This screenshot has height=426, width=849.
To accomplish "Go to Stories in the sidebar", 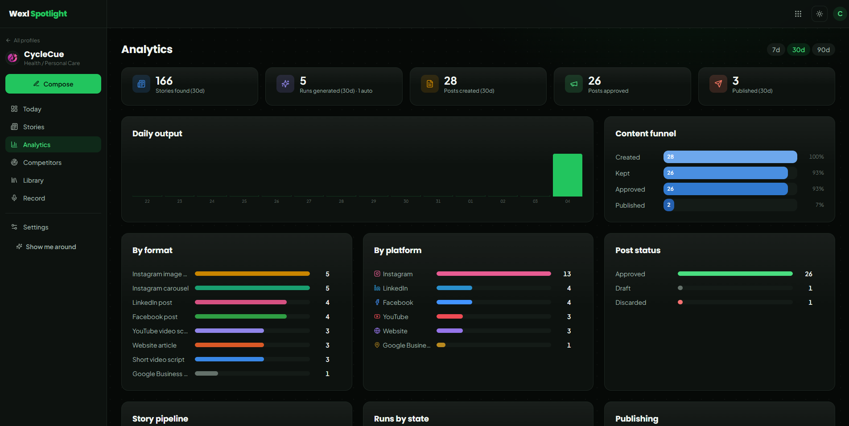I will tap(53, 127).
